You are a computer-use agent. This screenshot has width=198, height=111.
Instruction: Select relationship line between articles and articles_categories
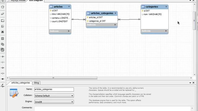tap(79, 19)
